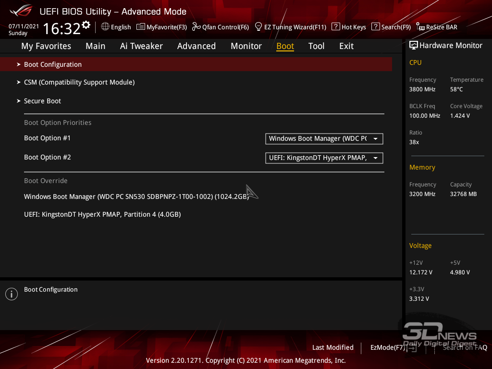This screenshot has height=369, width=492.
Task: Click the EZ Tuning Wizard bulb icon
Action: pos(258,27)
